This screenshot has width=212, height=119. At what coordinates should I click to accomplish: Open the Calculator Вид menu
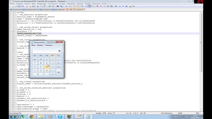tap(33, 45)
